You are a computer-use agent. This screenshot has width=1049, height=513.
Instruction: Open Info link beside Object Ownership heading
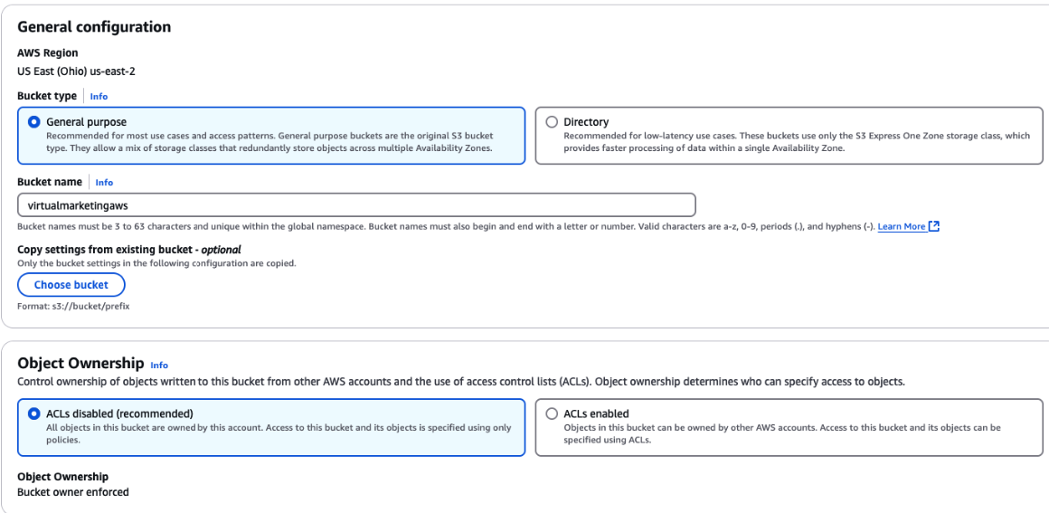(159, 365)
